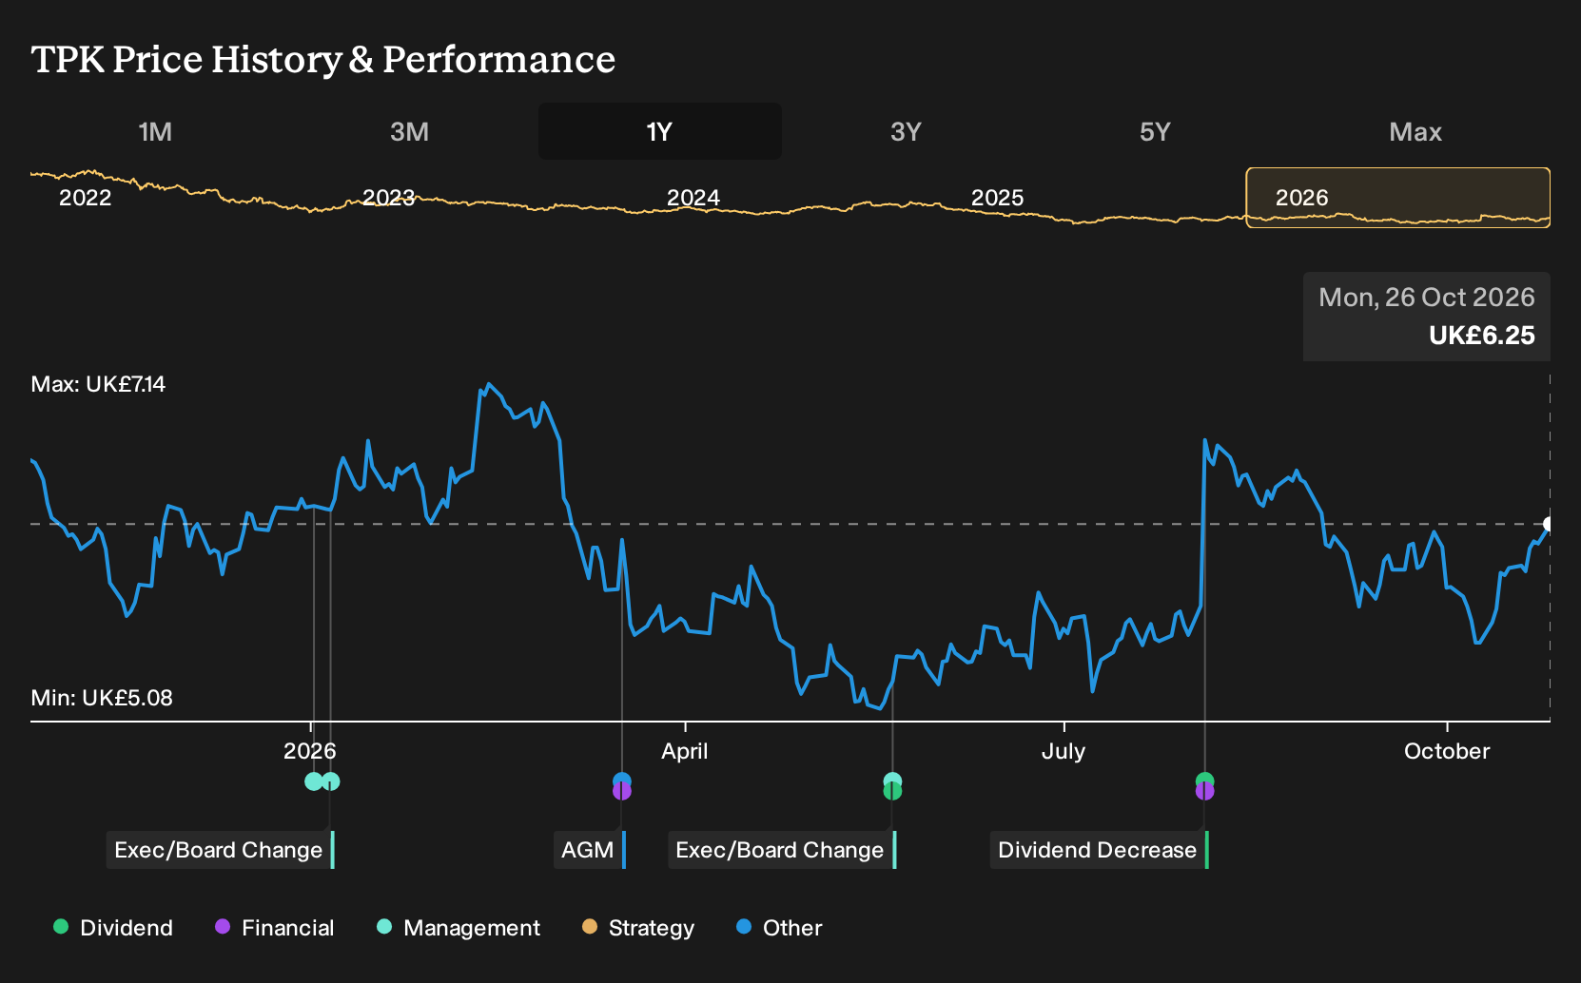Click the 2022 label in the overview timeline
Viewport: 1581px width, 983px height.
86,198
